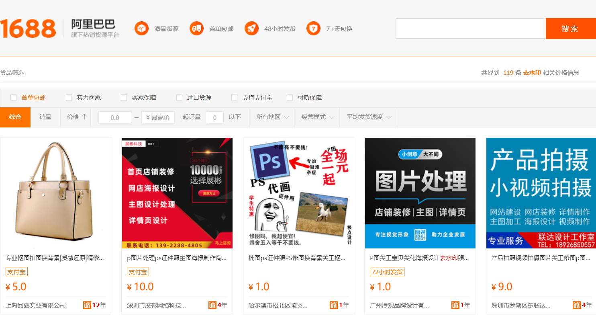Click trust badge icon for 深圳市罗湖区东联达 seller
The image size is (596, 320).
pyautogui.click(x=577, y=305)
